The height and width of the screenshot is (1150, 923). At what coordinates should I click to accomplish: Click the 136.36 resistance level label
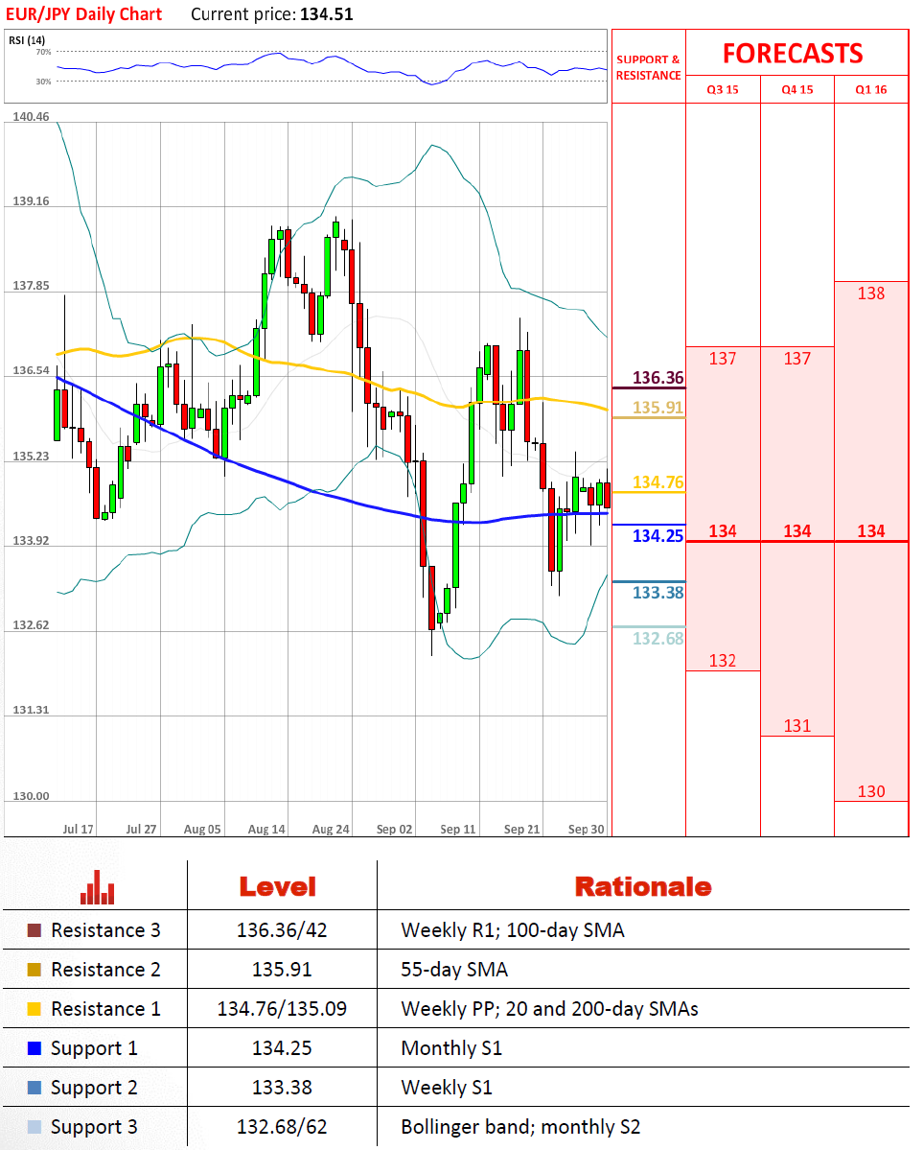click(658, 378)
